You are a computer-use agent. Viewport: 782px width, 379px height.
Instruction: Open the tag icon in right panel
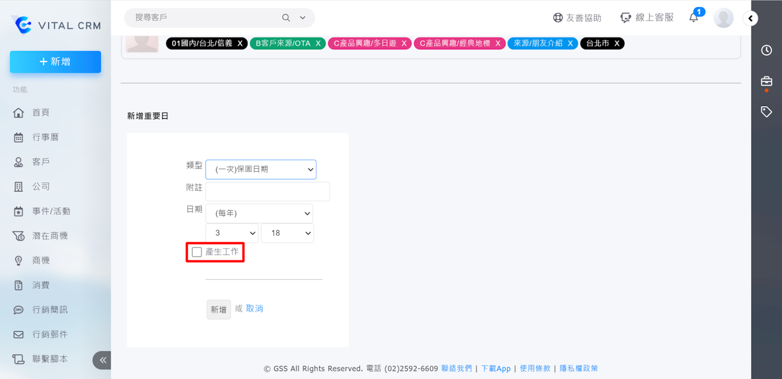[766, 112]
